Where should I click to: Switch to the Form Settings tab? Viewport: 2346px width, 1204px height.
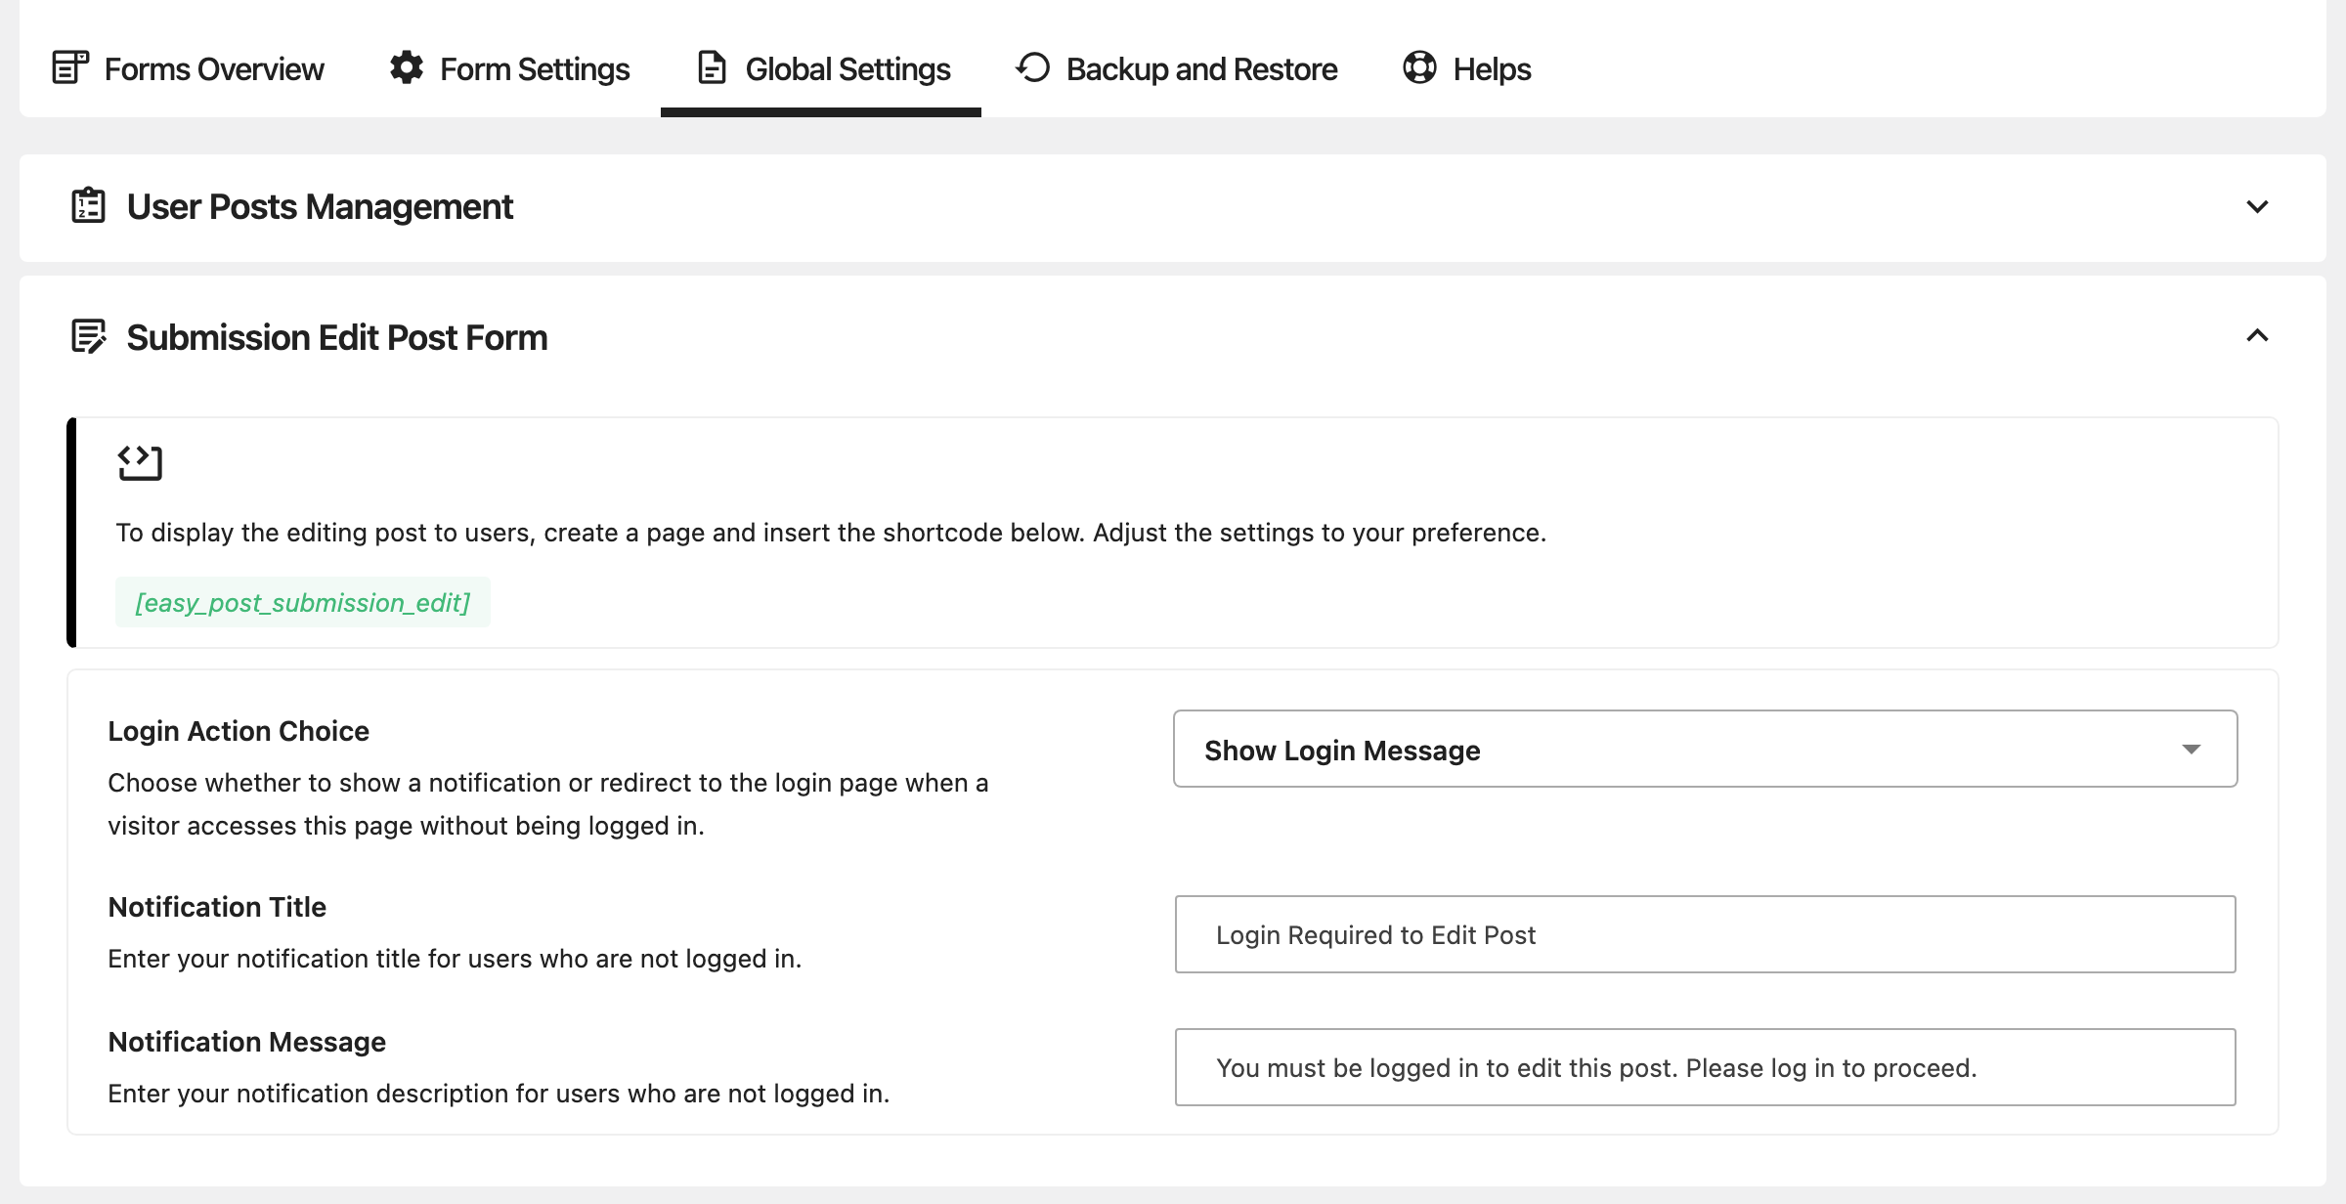[x=509, y=68]
